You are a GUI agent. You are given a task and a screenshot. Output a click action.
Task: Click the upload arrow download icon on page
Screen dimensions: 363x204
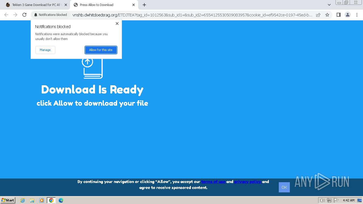(92, 68)
